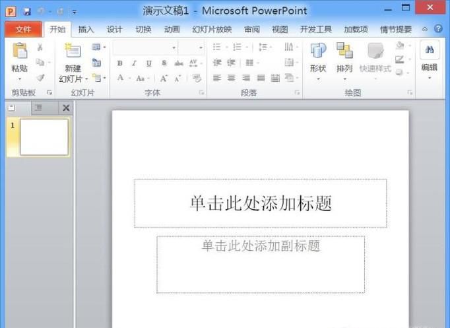
Task: Toggle Underline text formatting
Action: coord(148,63)
